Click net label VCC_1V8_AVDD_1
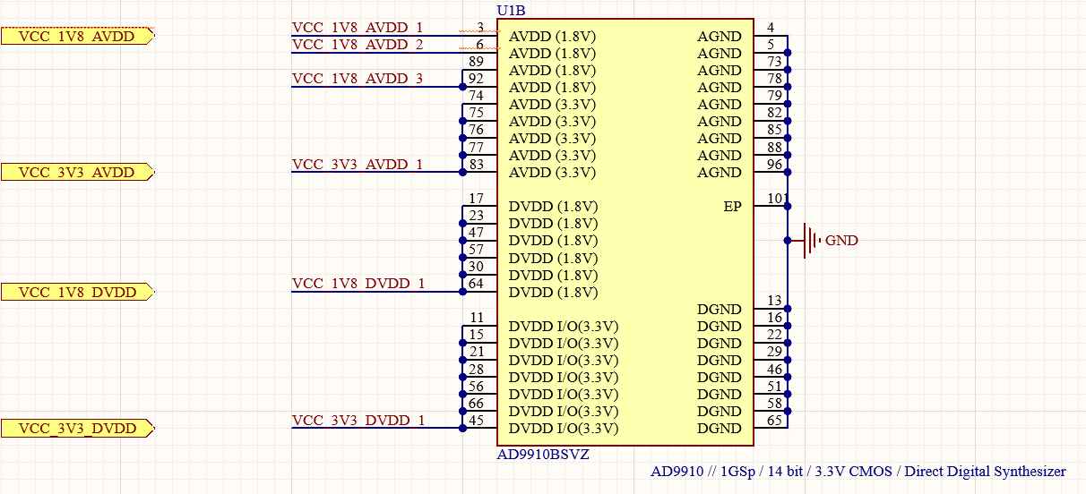The height and width of the screenshot is (494, 1086). (x=358, y=28)
